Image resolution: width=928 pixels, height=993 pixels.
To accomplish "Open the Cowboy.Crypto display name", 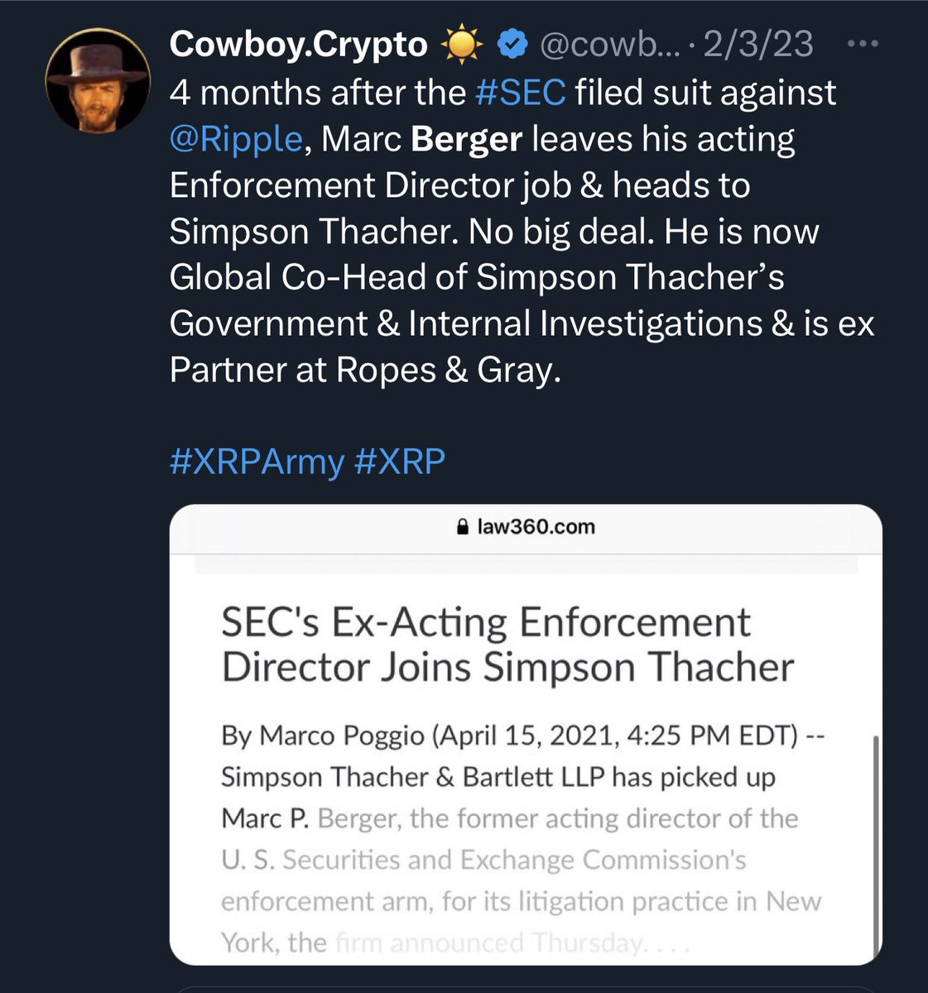I will coord(298,45).
